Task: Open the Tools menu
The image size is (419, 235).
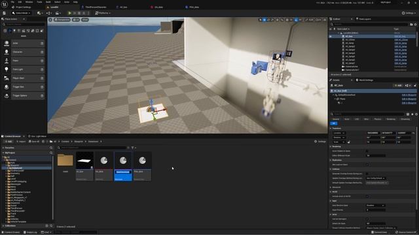Action: click(39, 2)
